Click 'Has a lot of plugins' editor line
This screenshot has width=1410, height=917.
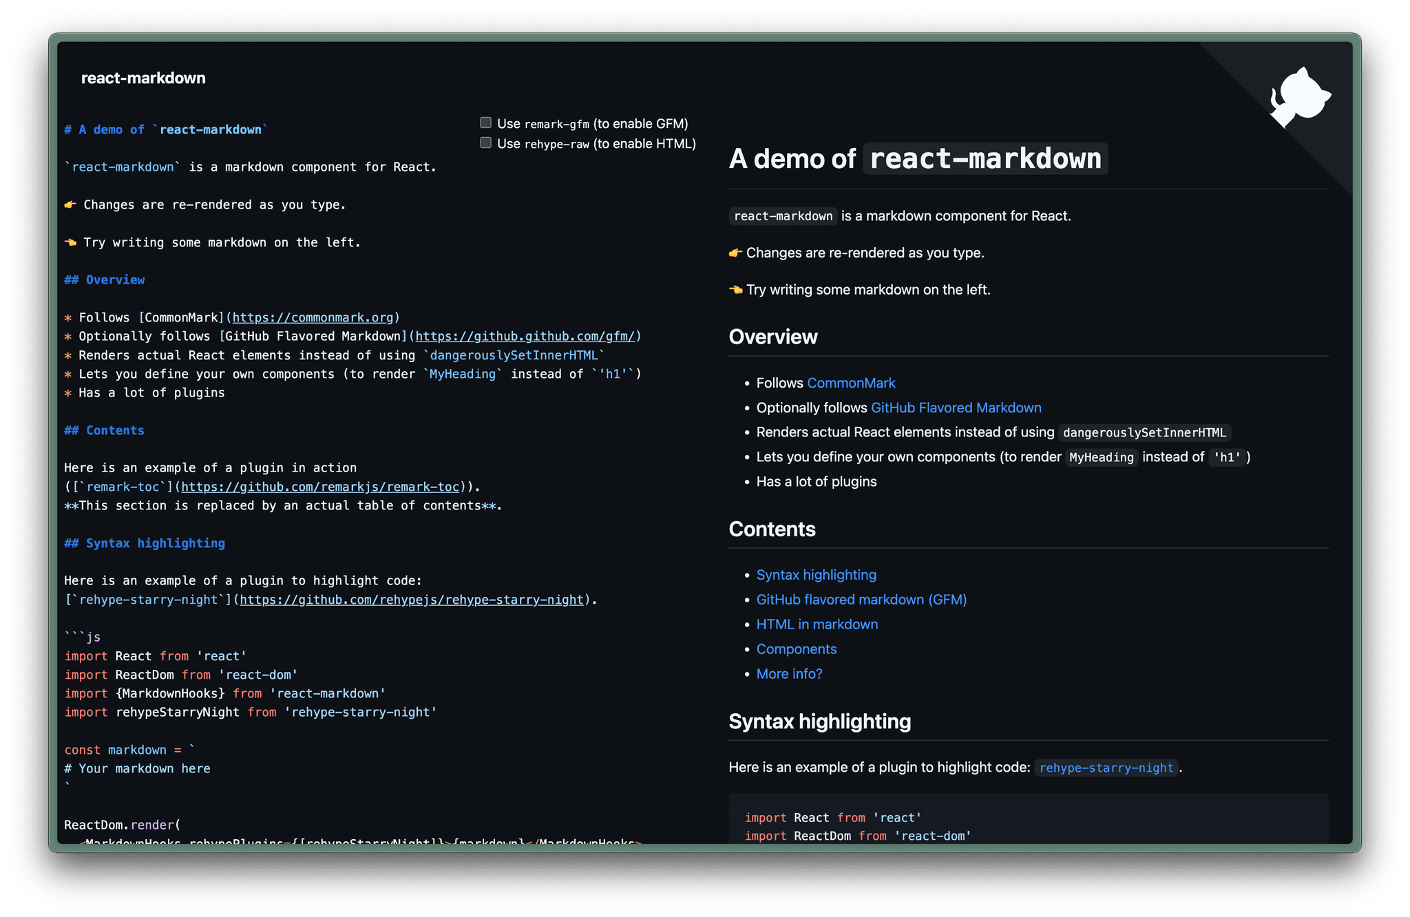click(x=145, y=392)
